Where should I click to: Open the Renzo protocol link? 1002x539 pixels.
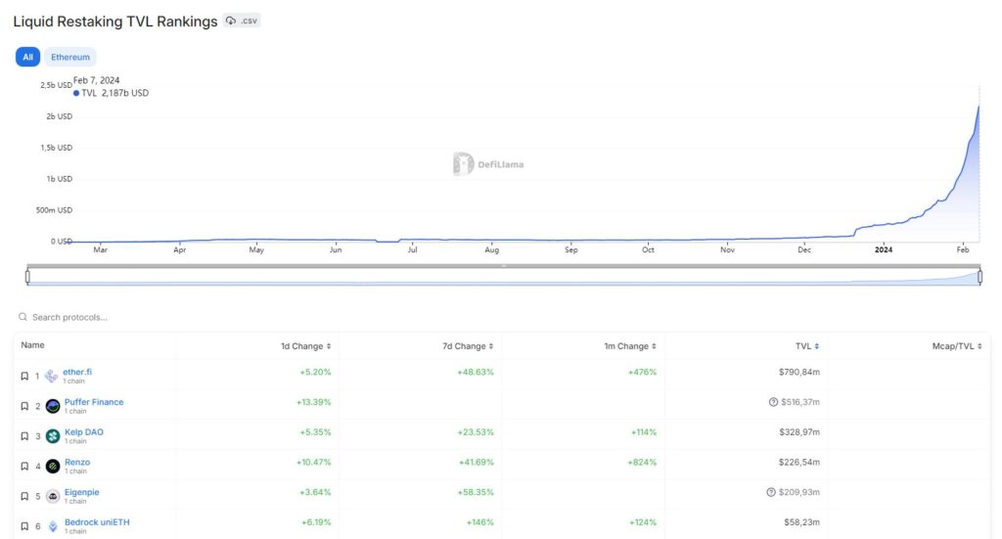[77, 462]
